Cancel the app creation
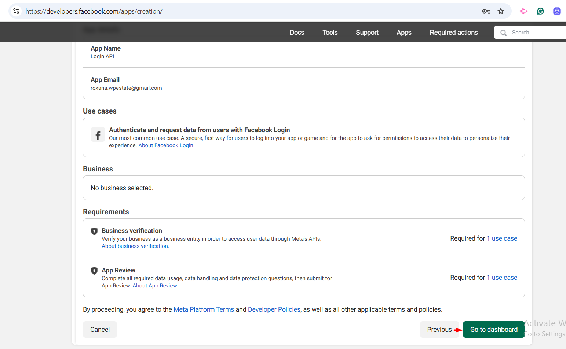The height and width of the screenshot is (349, 566). pos(100,330)
